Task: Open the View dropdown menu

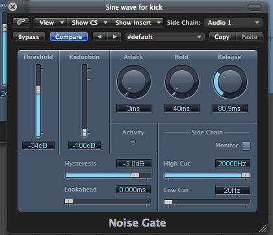Action: click(x=51, y=23)
